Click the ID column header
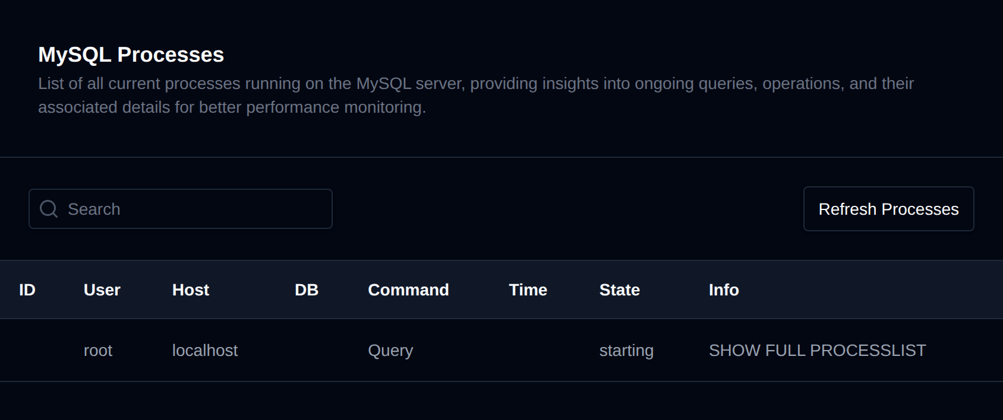 (x=27, y=289)
